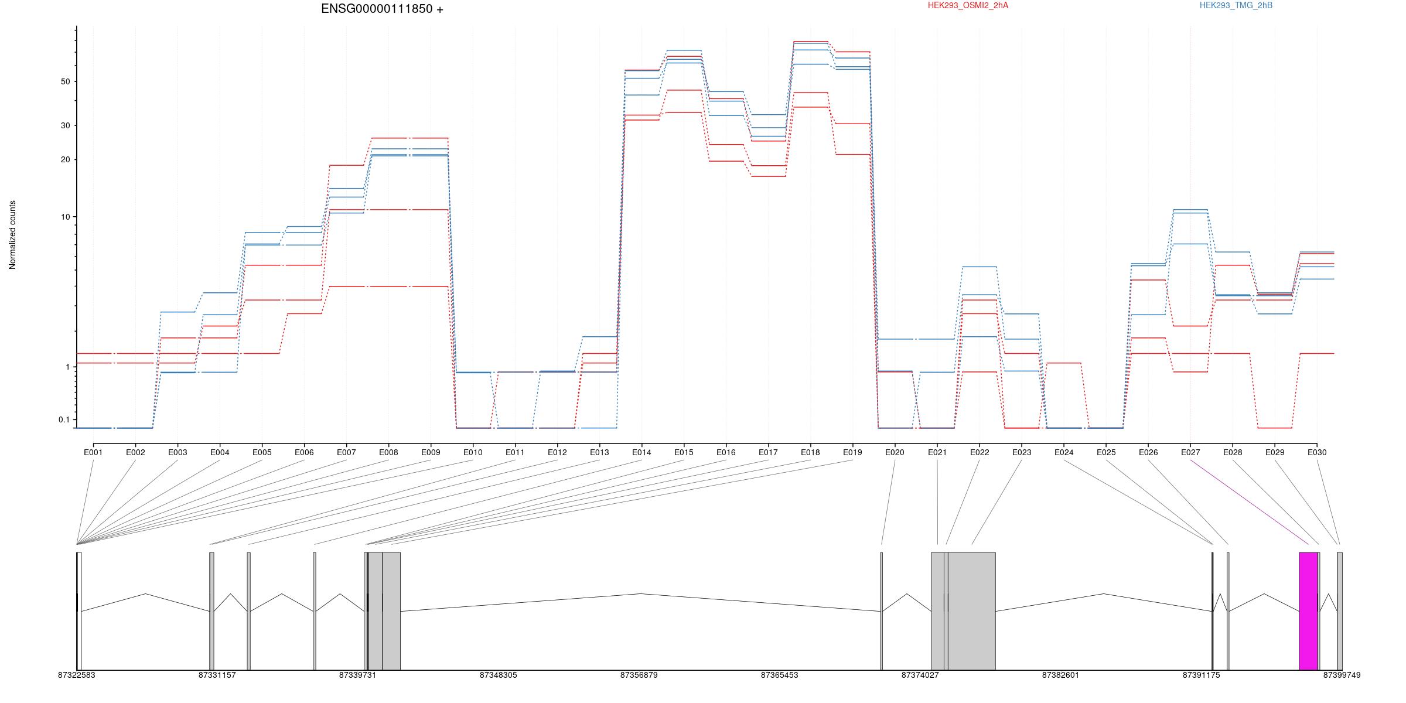Viewport: 1406px width, 703px height.
Task: Click genomic coordinate 87391175
Action: [1202, 675]
